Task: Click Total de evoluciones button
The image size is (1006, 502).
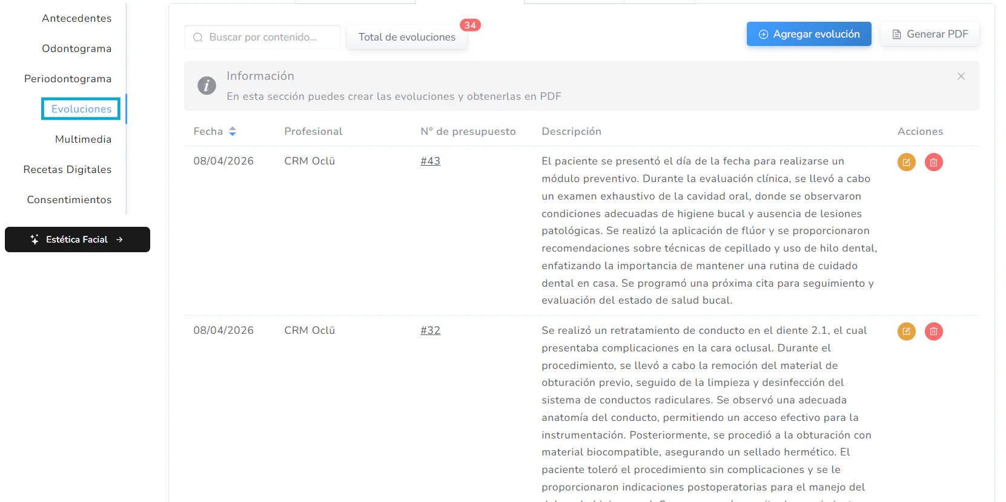Action: 407,37
